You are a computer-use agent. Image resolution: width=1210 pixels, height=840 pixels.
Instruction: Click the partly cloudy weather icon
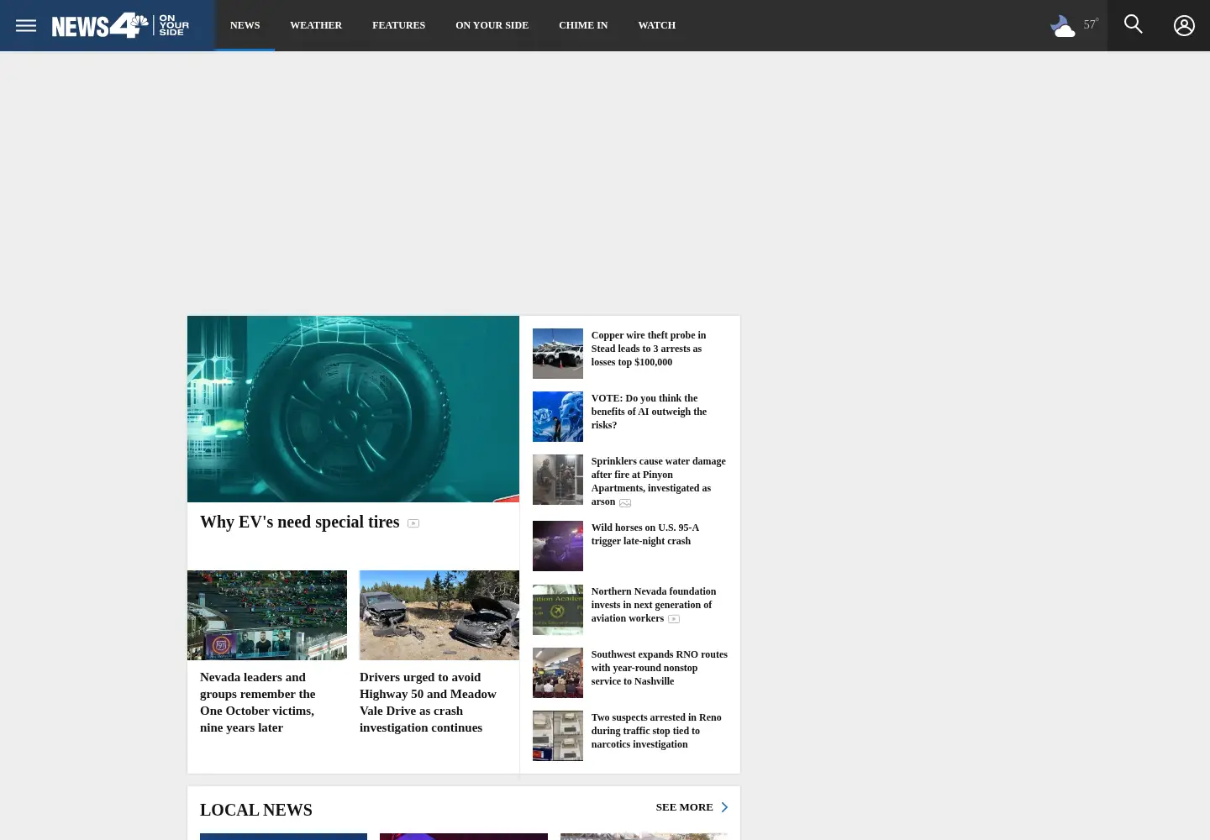pyautogui.click(x=1063, y=26)
